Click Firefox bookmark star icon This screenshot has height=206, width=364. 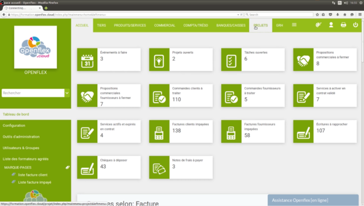[x=317, y=15]
